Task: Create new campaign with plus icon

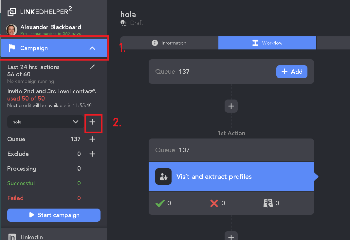Action: point(93,122)
